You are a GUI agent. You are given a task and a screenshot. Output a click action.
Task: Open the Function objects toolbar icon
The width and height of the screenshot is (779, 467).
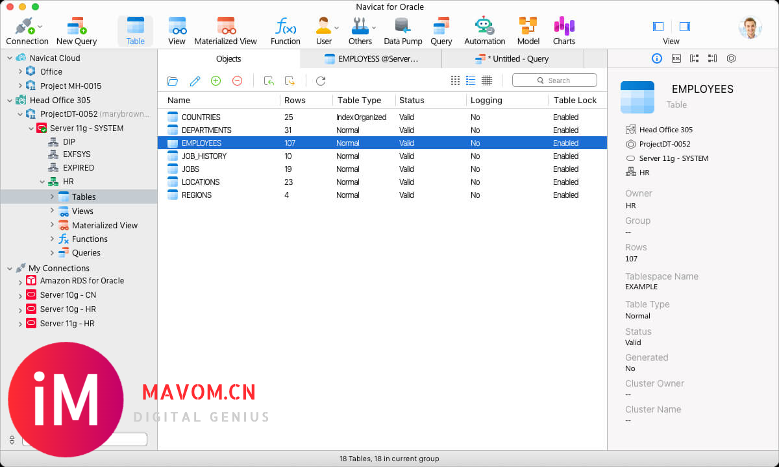tap(286, 30)
